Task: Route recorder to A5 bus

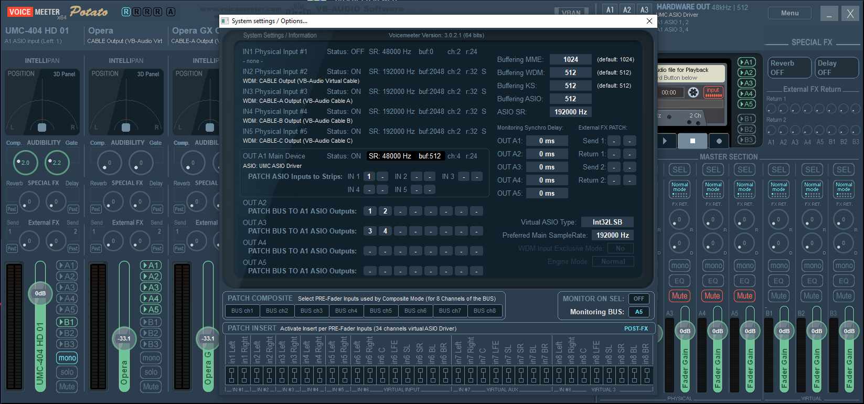Action: [x=746, y=104]
